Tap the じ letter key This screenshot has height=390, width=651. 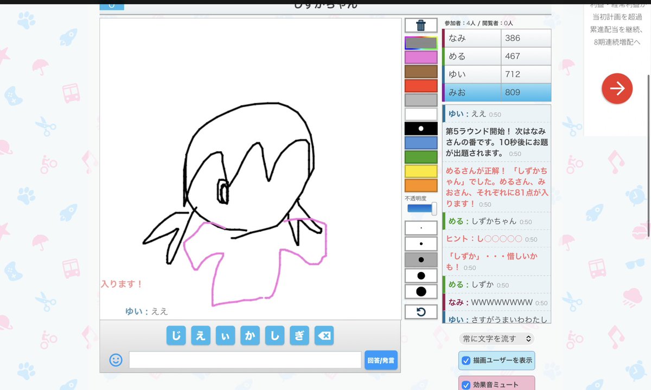coord(176,336)
